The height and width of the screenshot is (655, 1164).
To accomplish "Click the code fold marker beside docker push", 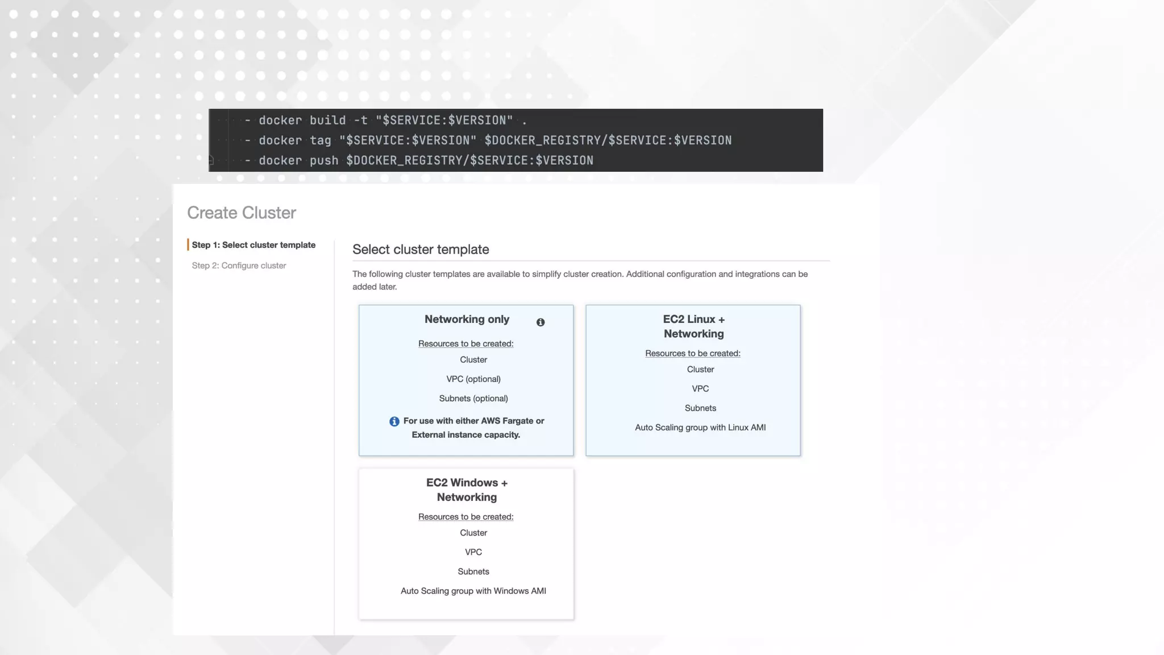I will [x=211, y=160].
